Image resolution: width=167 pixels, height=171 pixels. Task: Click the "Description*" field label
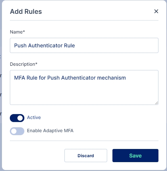24,64
